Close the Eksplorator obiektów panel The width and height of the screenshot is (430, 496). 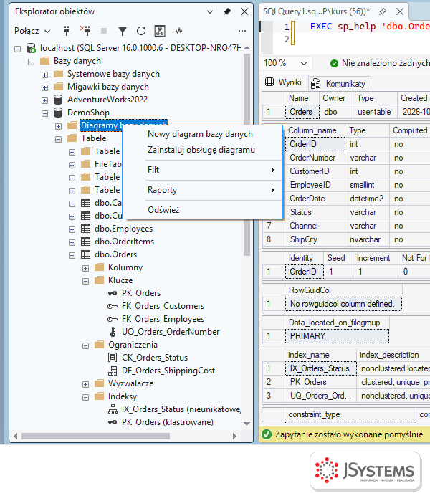pyautogui.click(x=244, y=11)
